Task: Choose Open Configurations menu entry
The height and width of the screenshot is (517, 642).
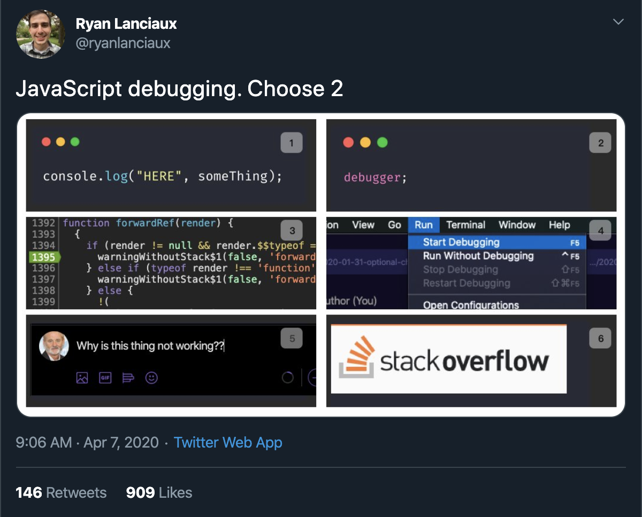Action: point(498,304)
